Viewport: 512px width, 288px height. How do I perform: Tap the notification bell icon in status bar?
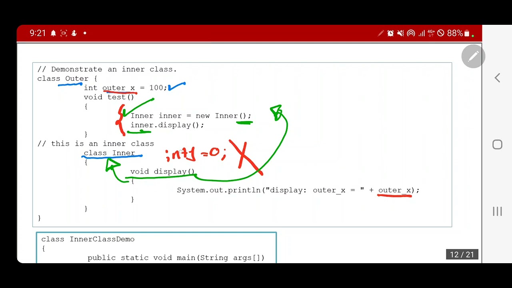53,33
